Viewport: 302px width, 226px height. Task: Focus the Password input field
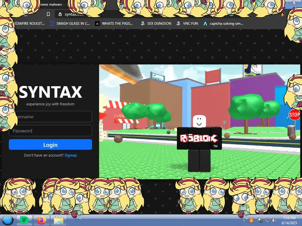point(50,131)
